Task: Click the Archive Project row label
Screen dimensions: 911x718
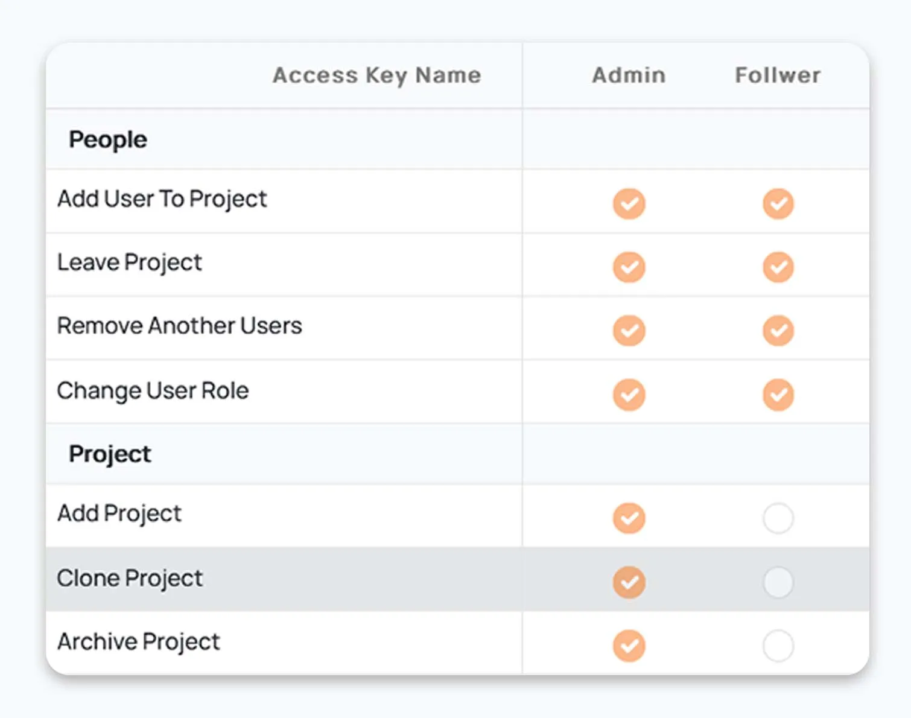Action: [139, 642]
